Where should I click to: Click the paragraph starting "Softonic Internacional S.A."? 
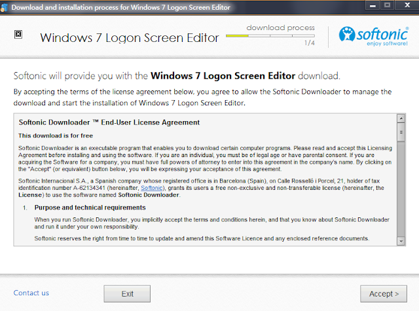coord(201,188)
